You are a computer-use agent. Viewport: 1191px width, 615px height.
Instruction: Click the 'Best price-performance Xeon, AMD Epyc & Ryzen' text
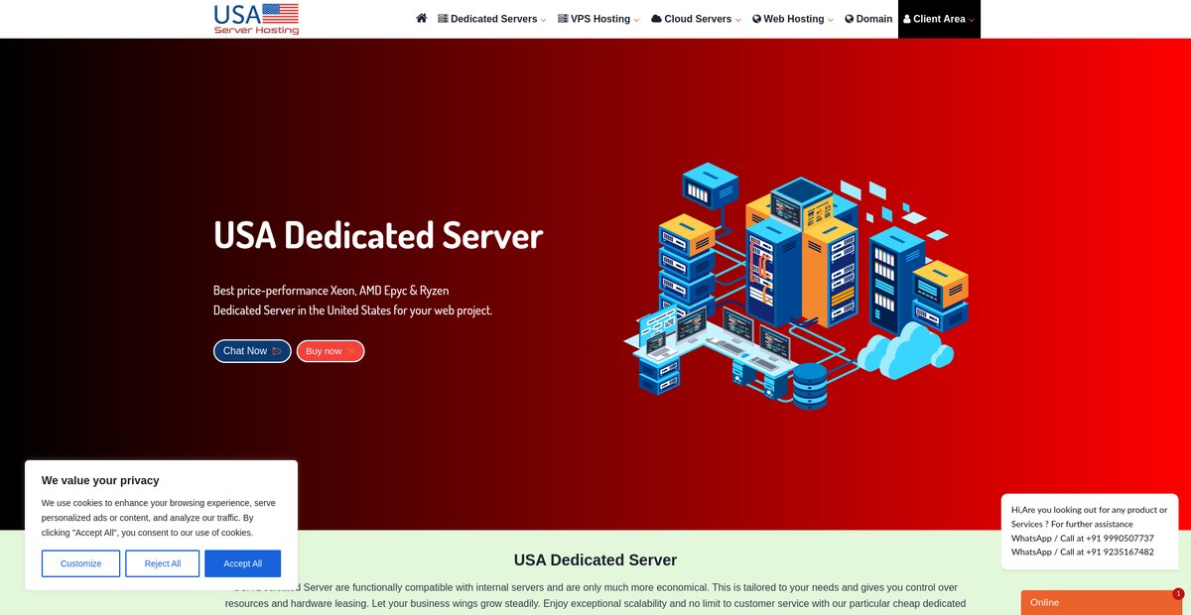click(x=331, y=291)
